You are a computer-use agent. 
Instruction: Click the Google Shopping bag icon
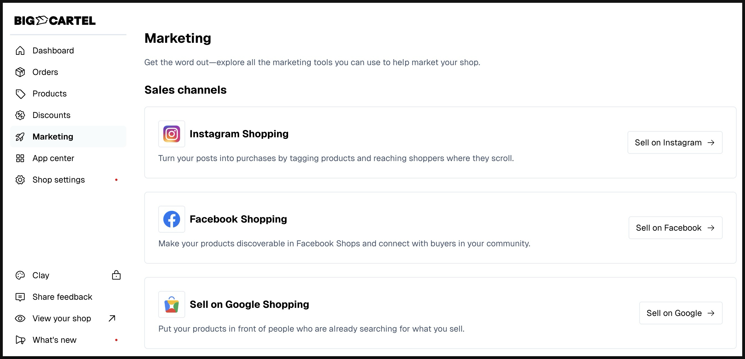pos(171,304)
